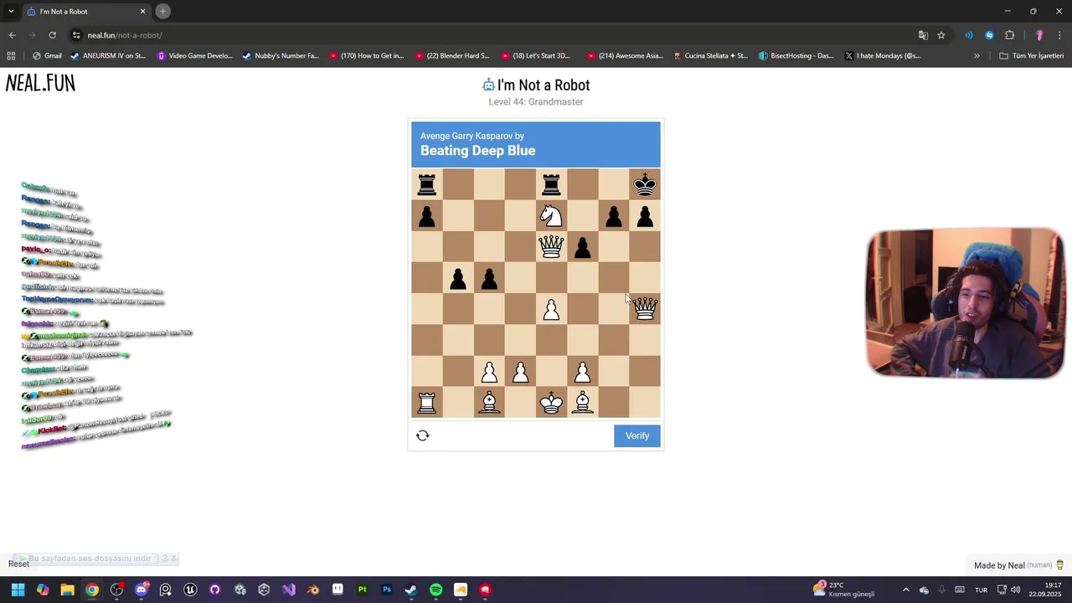This screenshot has width=1072, height=603.
Task: Click the black pawn on h7
Action: [645, 217]
